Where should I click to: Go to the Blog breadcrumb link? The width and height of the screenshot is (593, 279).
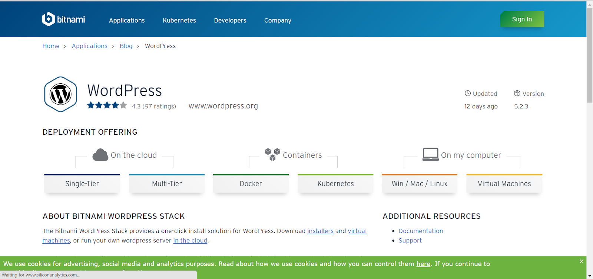(x=126, y=46)
